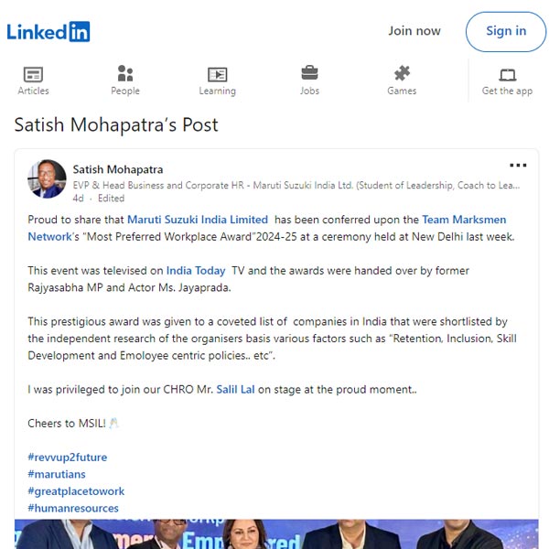
Task: Open Satish Mohapatra's profile photo
Action: (x=47, y=179)
